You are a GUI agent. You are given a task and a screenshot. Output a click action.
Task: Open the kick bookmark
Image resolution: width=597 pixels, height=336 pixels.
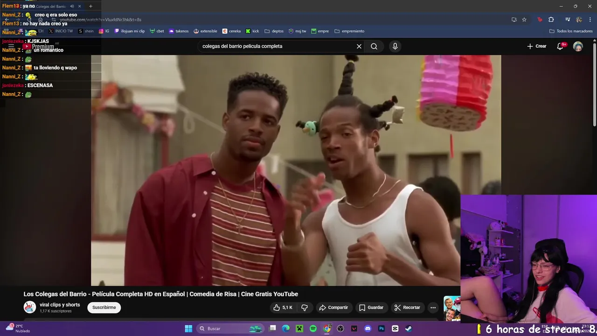click(252, 31)
